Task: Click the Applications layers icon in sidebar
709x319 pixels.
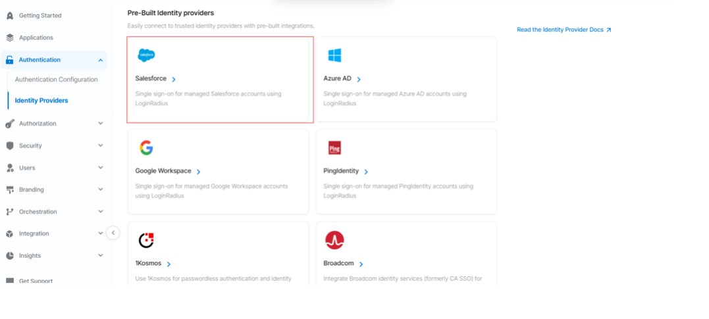Action: (x=10, y=38)
